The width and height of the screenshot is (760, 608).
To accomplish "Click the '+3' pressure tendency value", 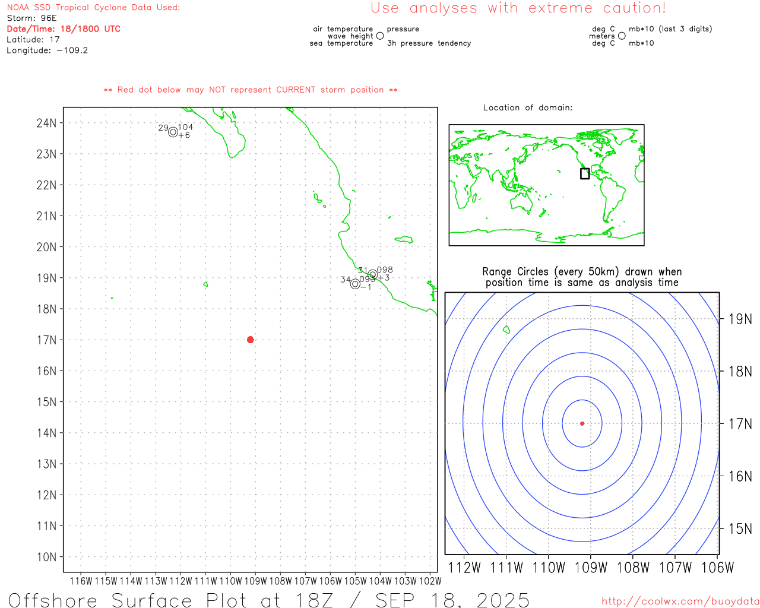I will tap(384, 278).
